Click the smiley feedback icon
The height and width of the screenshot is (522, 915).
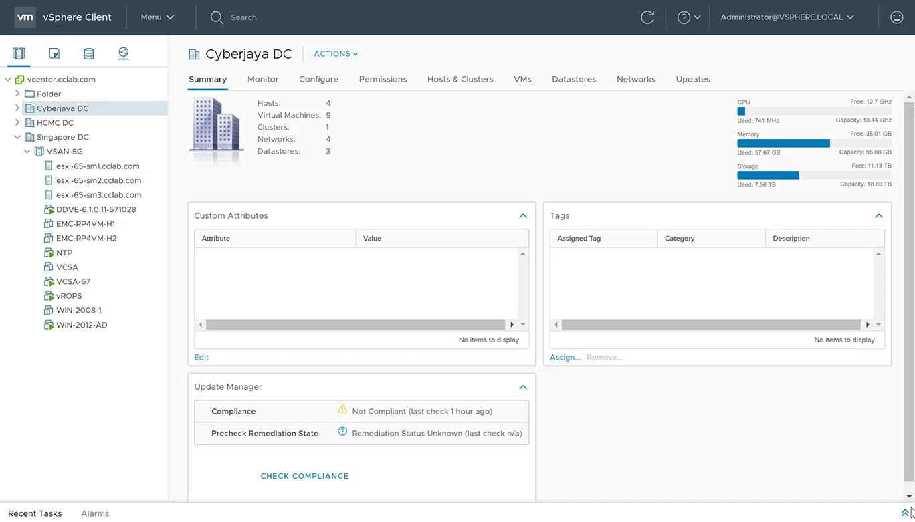click(897, 17)
